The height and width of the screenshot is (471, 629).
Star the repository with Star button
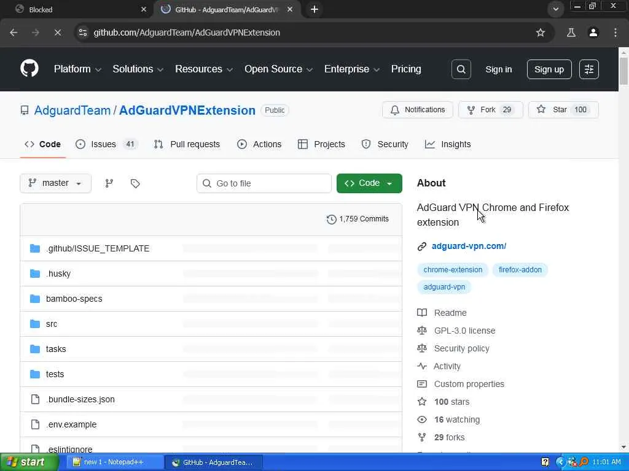click(563, 110)
